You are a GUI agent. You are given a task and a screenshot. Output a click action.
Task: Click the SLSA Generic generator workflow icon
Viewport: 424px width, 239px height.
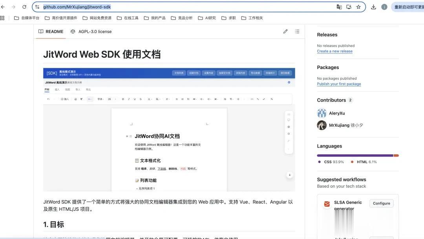click(x=327, y=204)
